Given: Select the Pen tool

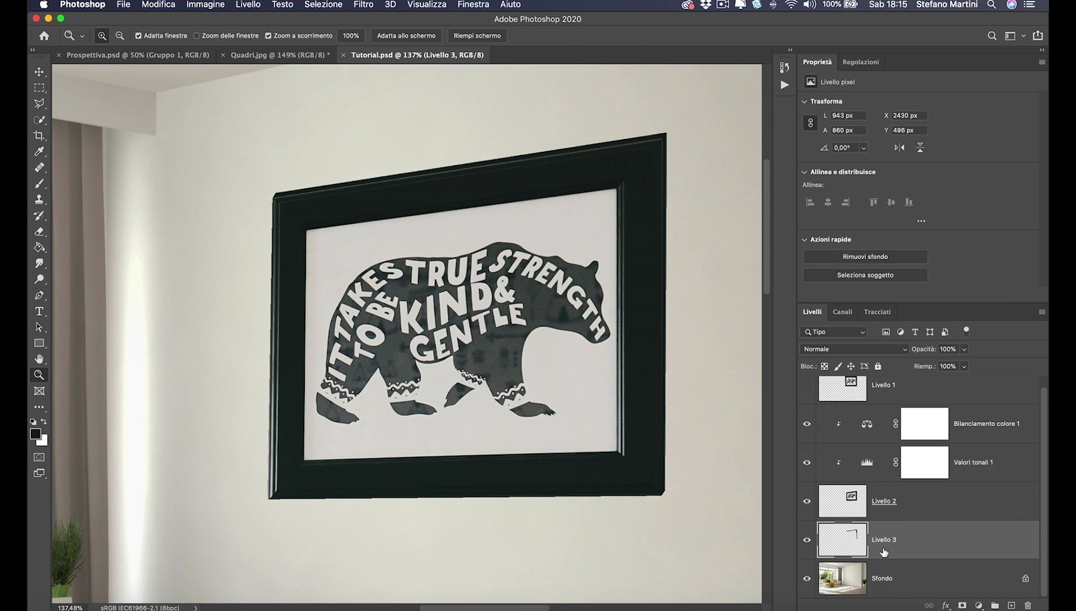Looking at the screenshot, I should 39,295.
